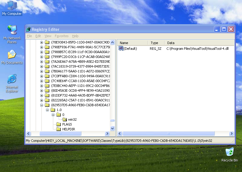Image resolution: width=242 pixels, height=172 pixels.
Task: Click folder icon of {7C0FFAB0-CD84 key
Action: tap(47, 76)
